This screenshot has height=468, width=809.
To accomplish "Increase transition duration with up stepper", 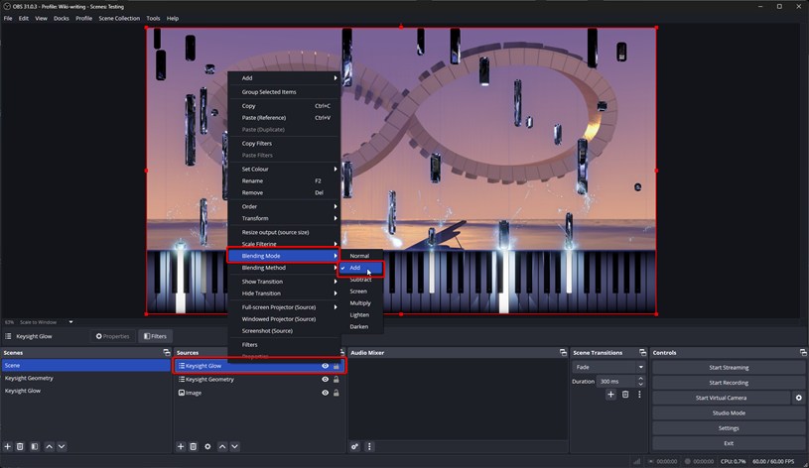I will [x=641, y=379].
